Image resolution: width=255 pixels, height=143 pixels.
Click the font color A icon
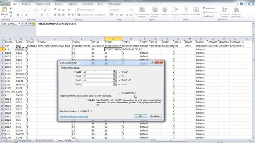click(48, 15)
